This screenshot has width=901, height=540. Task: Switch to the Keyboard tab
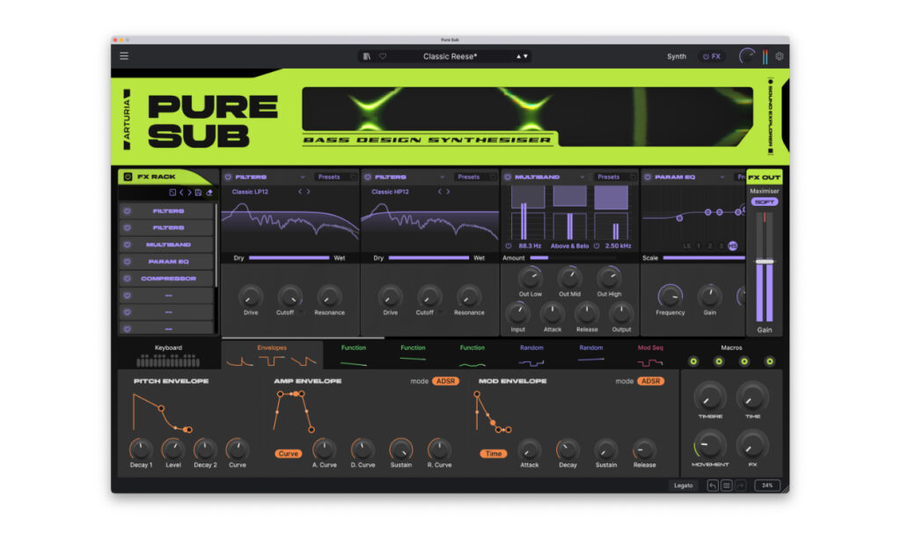click(x=168, y=355)
